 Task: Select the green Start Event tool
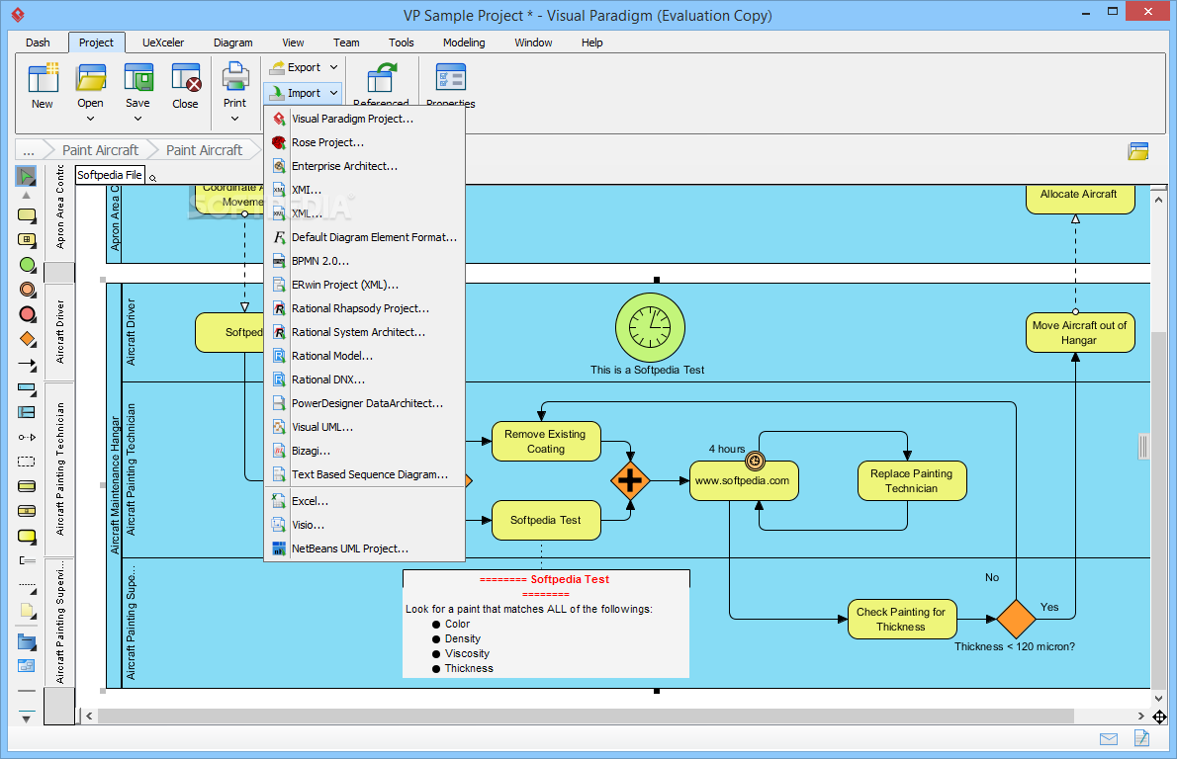27,265
